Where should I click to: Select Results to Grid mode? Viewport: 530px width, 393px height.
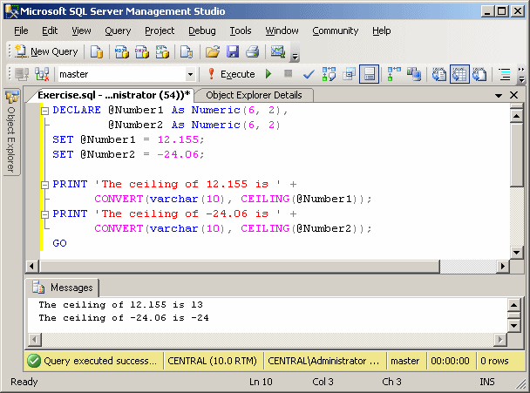pos(459,74)
